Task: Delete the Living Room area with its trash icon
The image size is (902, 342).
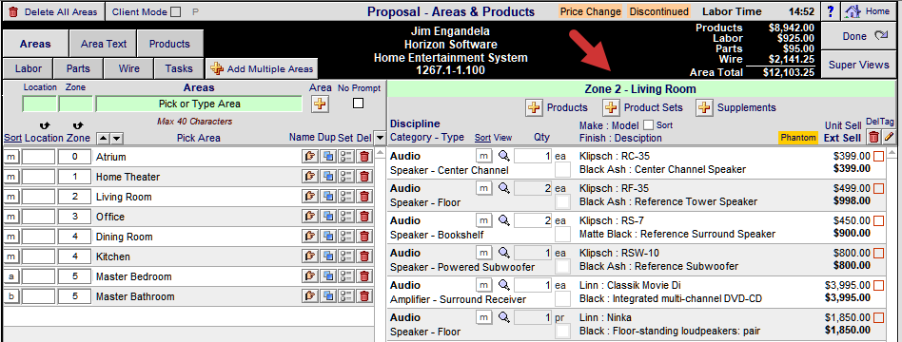Action: 363,197
